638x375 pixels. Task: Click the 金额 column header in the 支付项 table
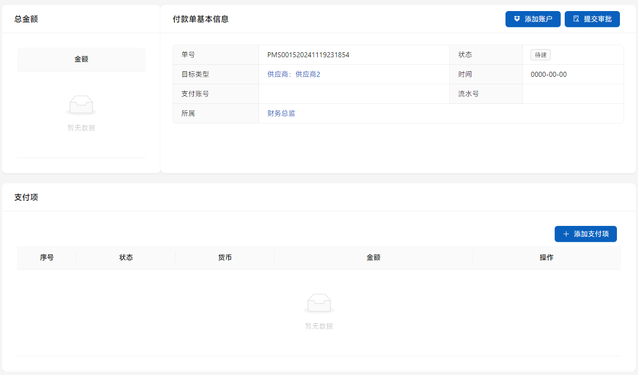click(373, 258)
